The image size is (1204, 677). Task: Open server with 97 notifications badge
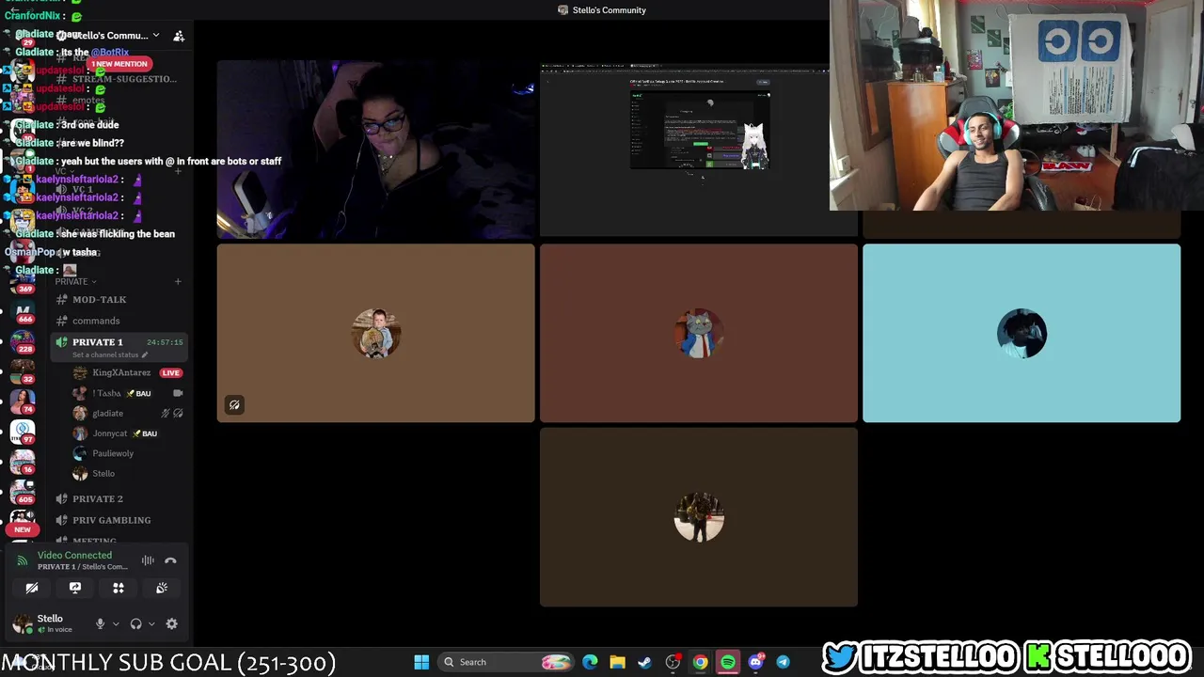(23, 432)
